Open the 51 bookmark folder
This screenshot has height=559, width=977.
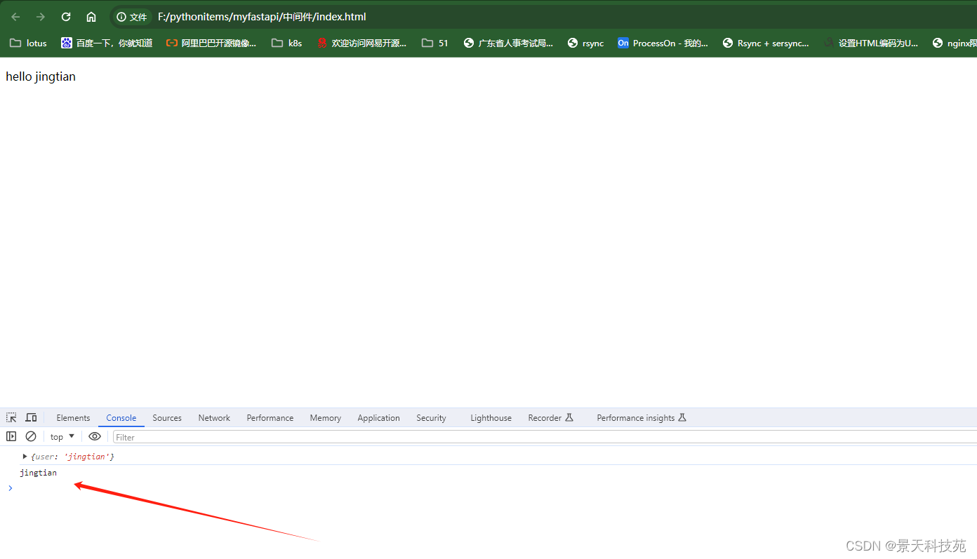(435, 43)
